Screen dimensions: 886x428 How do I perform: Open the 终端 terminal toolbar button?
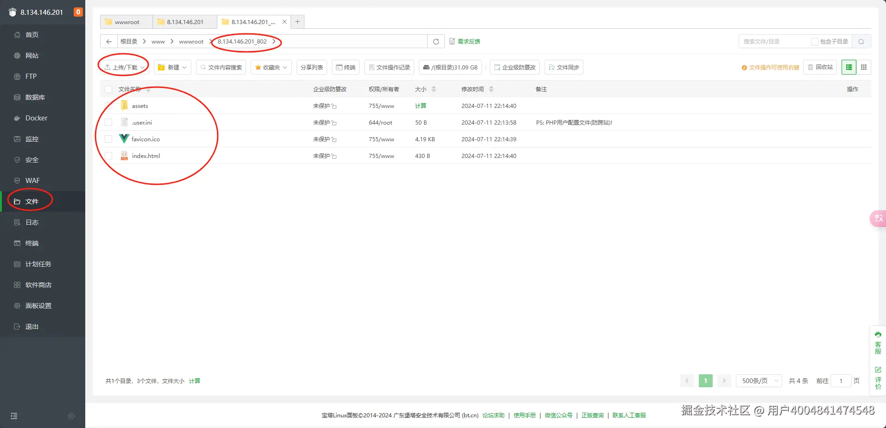pos(346,68)
